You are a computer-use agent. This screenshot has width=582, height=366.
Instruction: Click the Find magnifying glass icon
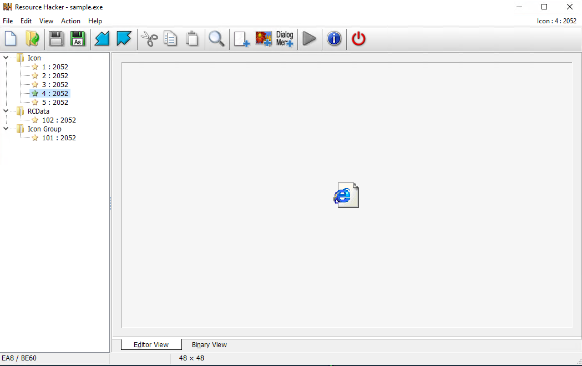(216, 39)
